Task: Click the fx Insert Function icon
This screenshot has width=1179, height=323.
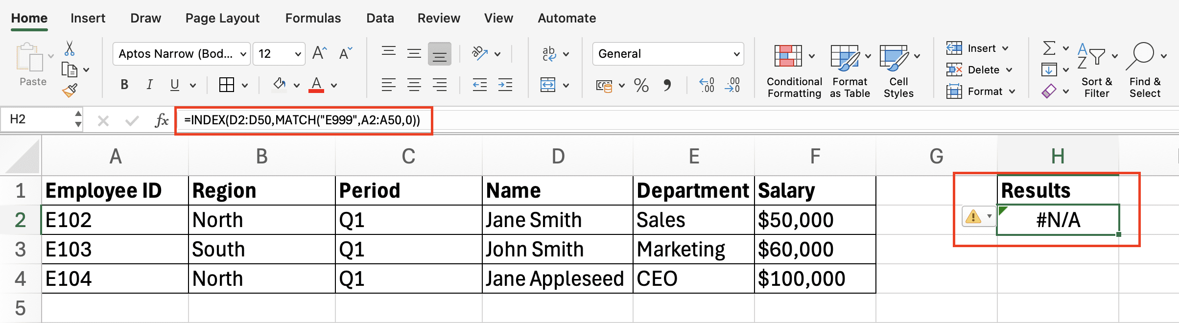Action: click(x=162, y=120)
